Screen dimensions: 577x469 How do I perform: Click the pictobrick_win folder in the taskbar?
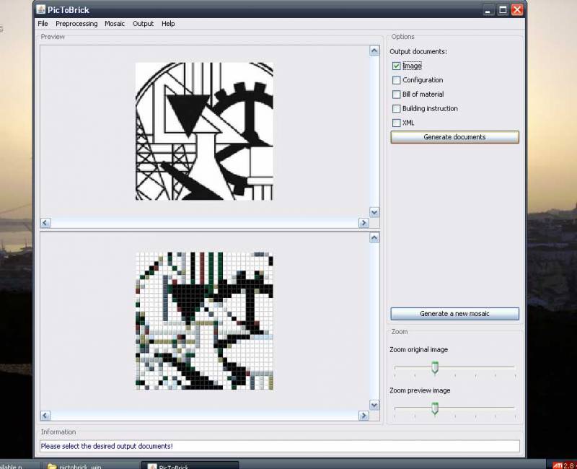(79, 466)
